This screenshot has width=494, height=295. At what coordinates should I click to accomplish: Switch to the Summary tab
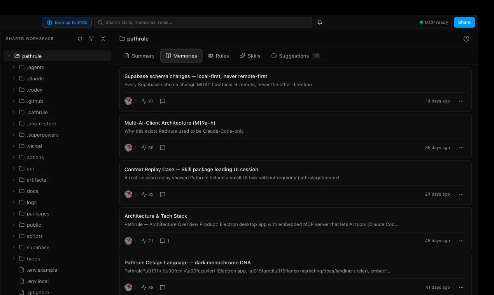tap(140, 56)
